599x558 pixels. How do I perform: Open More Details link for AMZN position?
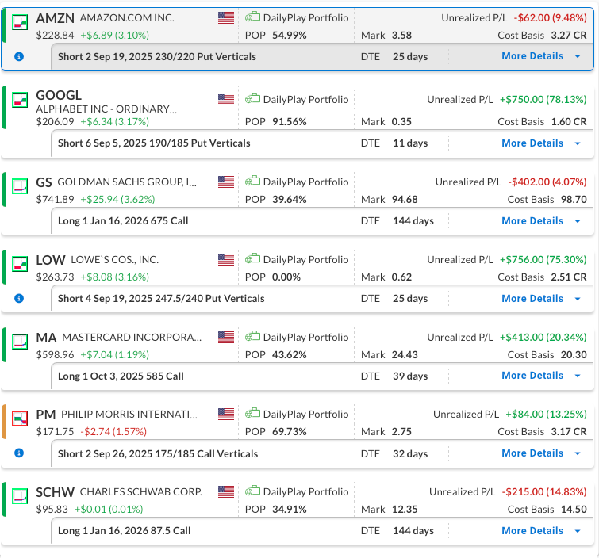coord(532,56)
